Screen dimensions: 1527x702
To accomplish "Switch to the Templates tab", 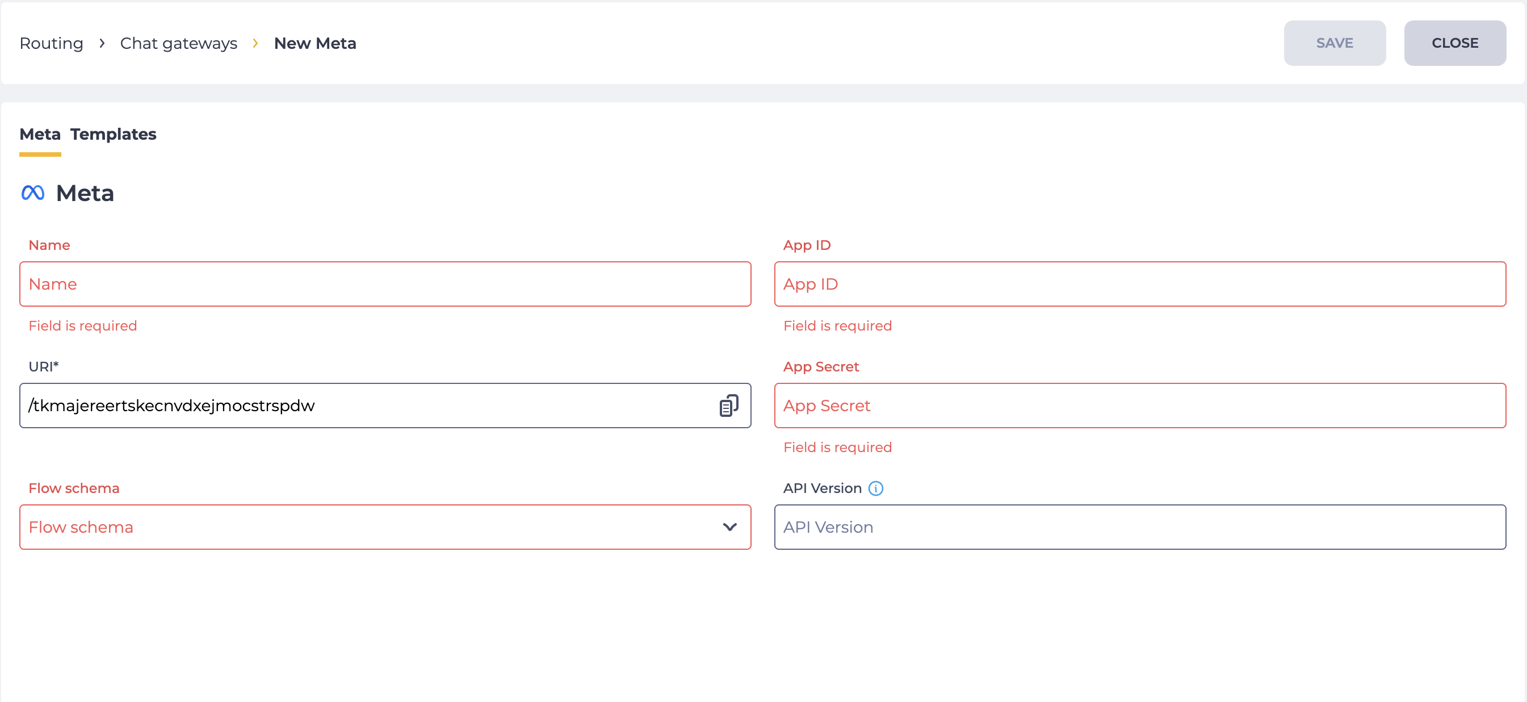I will 113,135.
